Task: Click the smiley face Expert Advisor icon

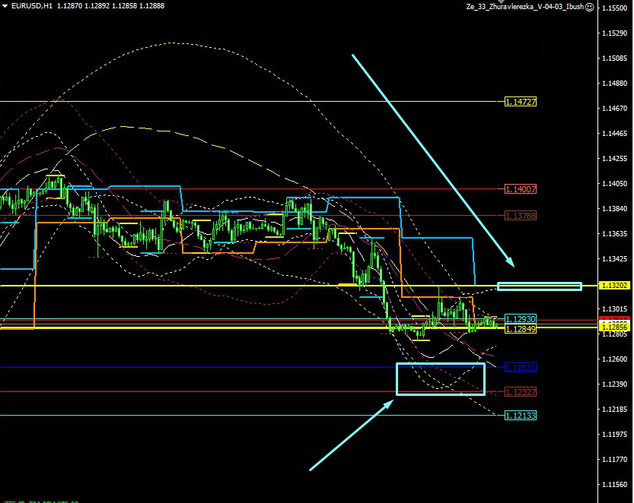Action: pyautogui.click(x=589, y=6)
